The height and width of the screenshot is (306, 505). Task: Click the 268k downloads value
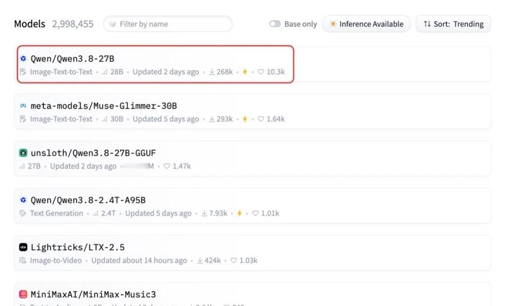[225, 72]
